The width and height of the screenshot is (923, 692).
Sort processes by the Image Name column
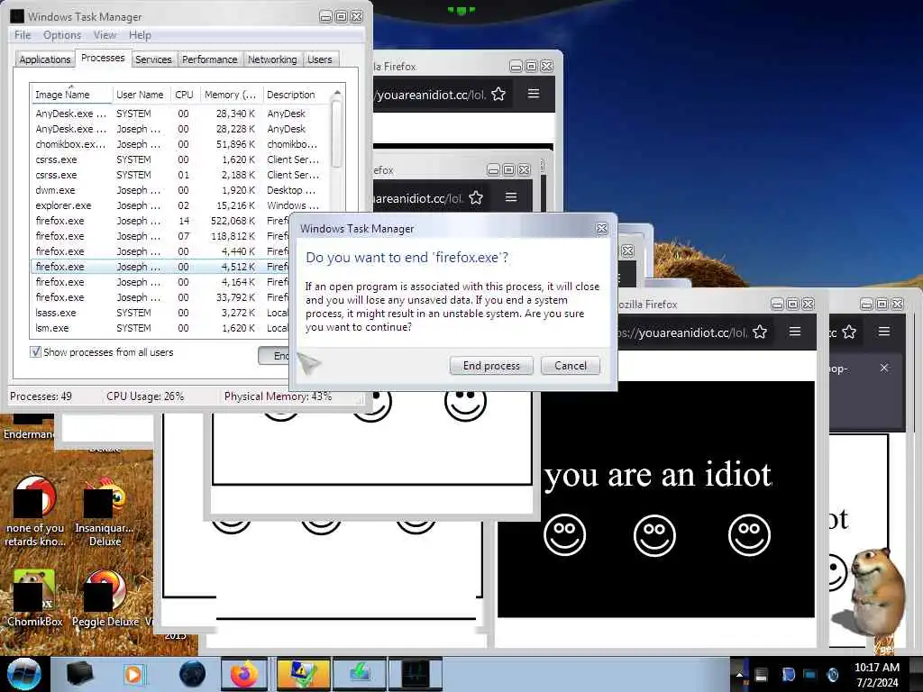point(71,95)
